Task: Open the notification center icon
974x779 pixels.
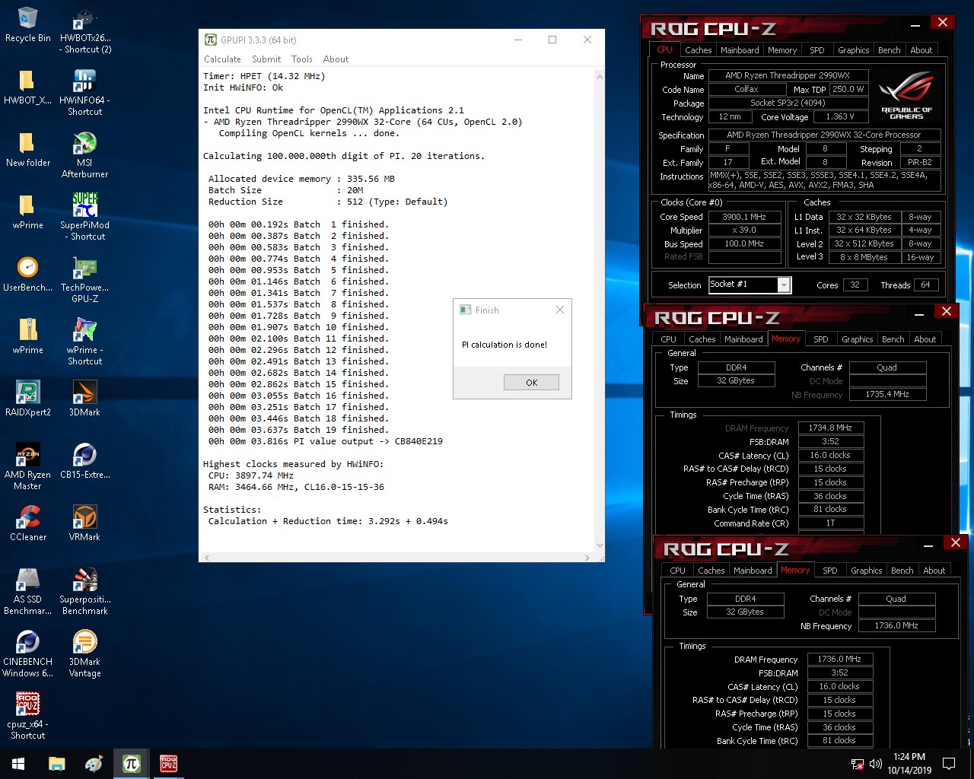Action: pos(949,764)
